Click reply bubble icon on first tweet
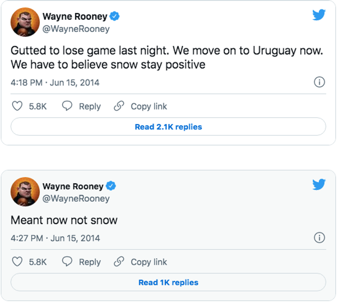This screenshot has height=302, width=337. coord(67,106)
